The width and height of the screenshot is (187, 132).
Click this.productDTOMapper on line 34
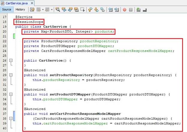point(55,99)
